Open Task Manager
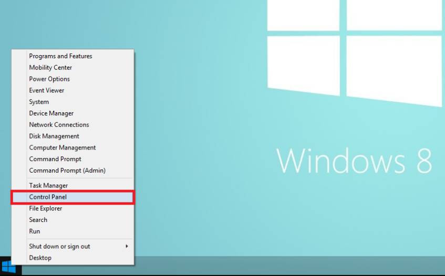The width and height of the screenshot is (445, 276). (x=73, y=186)
